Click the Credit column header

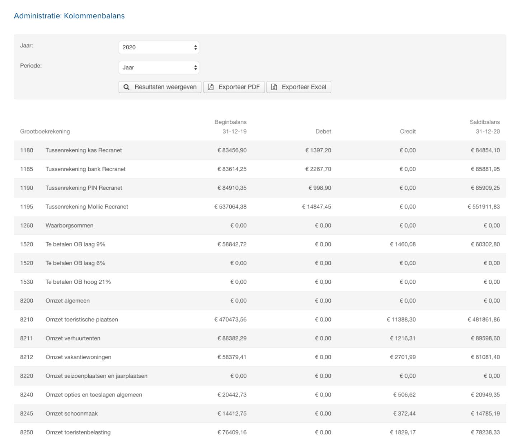click(x=408, y=131)
